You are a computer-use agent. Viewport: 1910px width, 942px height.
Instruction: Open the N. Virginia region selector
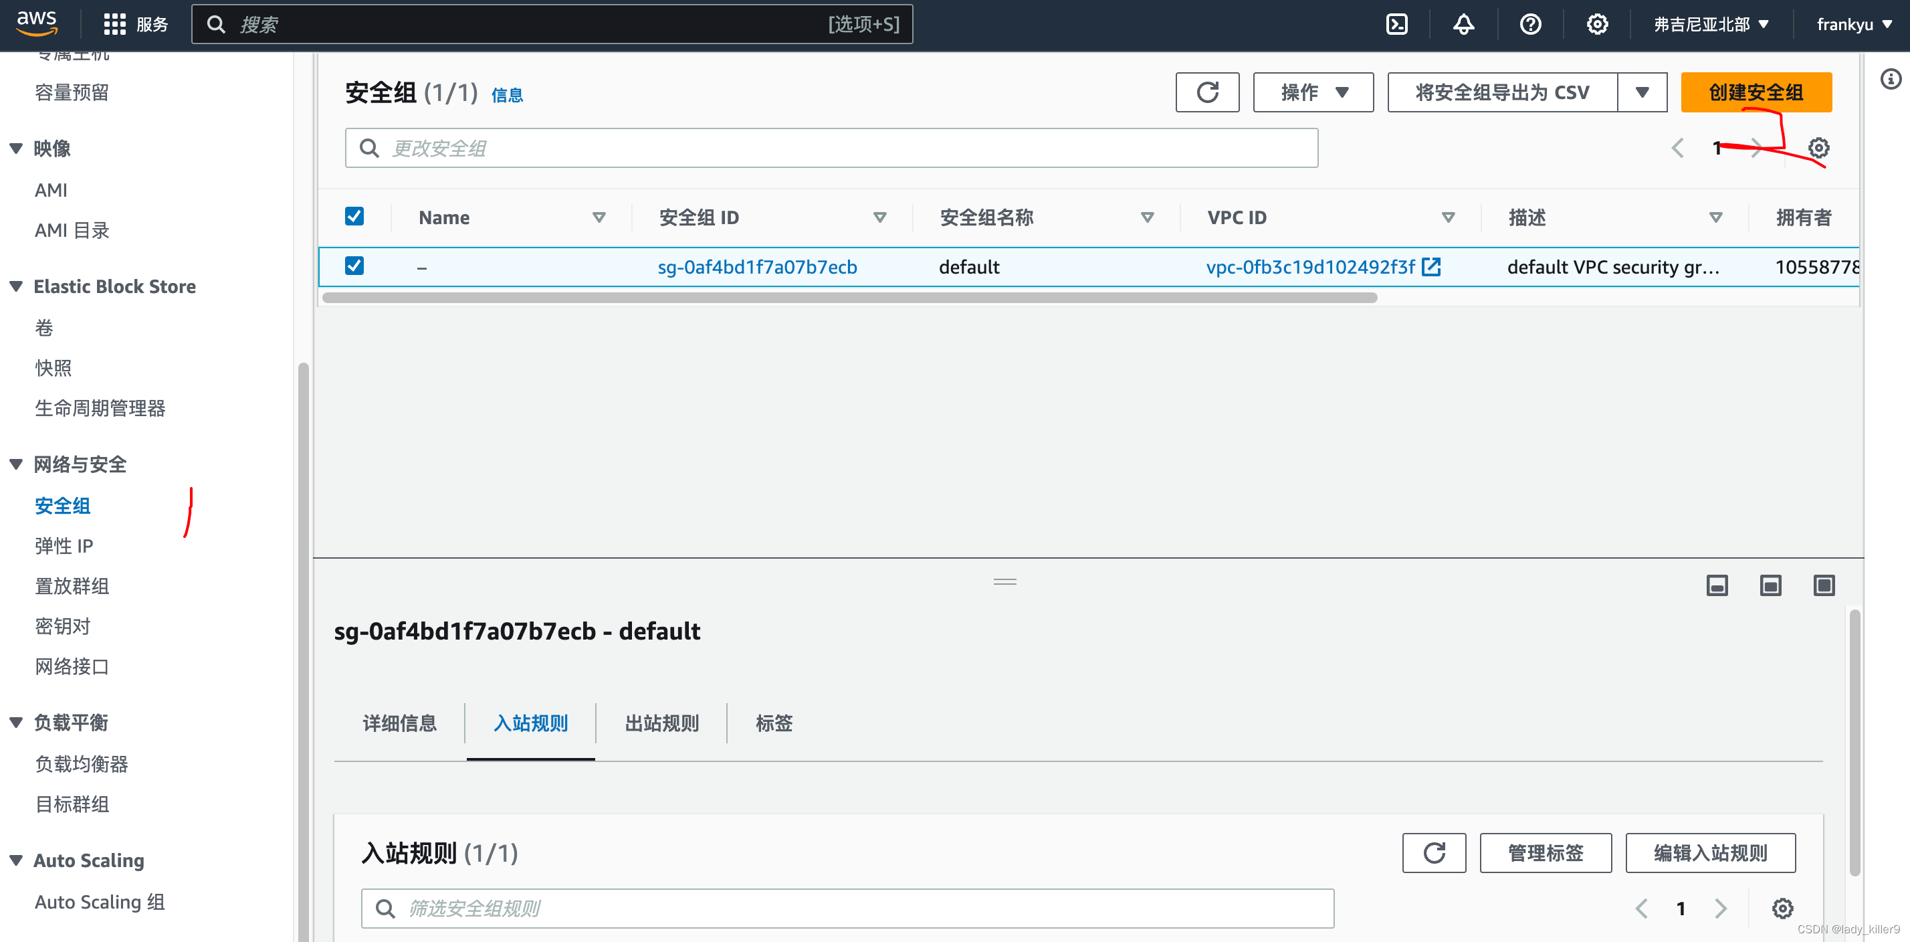tap(1711, 25)
